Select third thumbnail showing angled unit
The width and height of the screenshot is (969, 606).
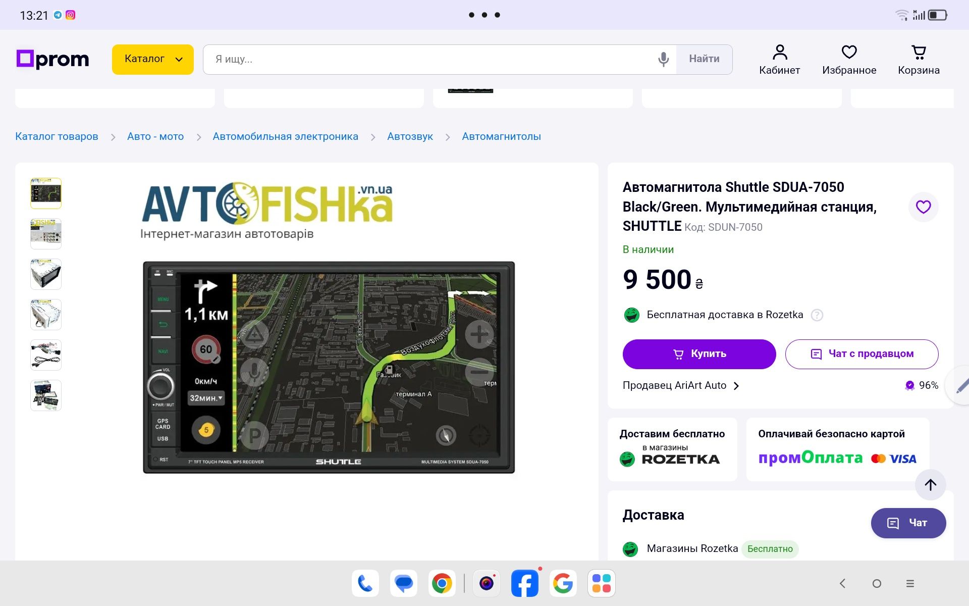(x=46, y=274)
